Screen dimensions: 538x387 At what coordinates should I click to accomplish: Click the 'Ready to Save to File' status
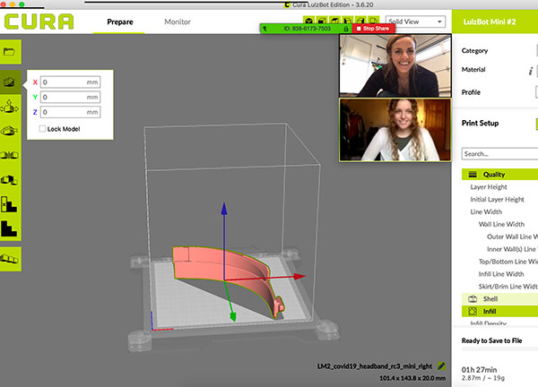(x=491, y=340)
